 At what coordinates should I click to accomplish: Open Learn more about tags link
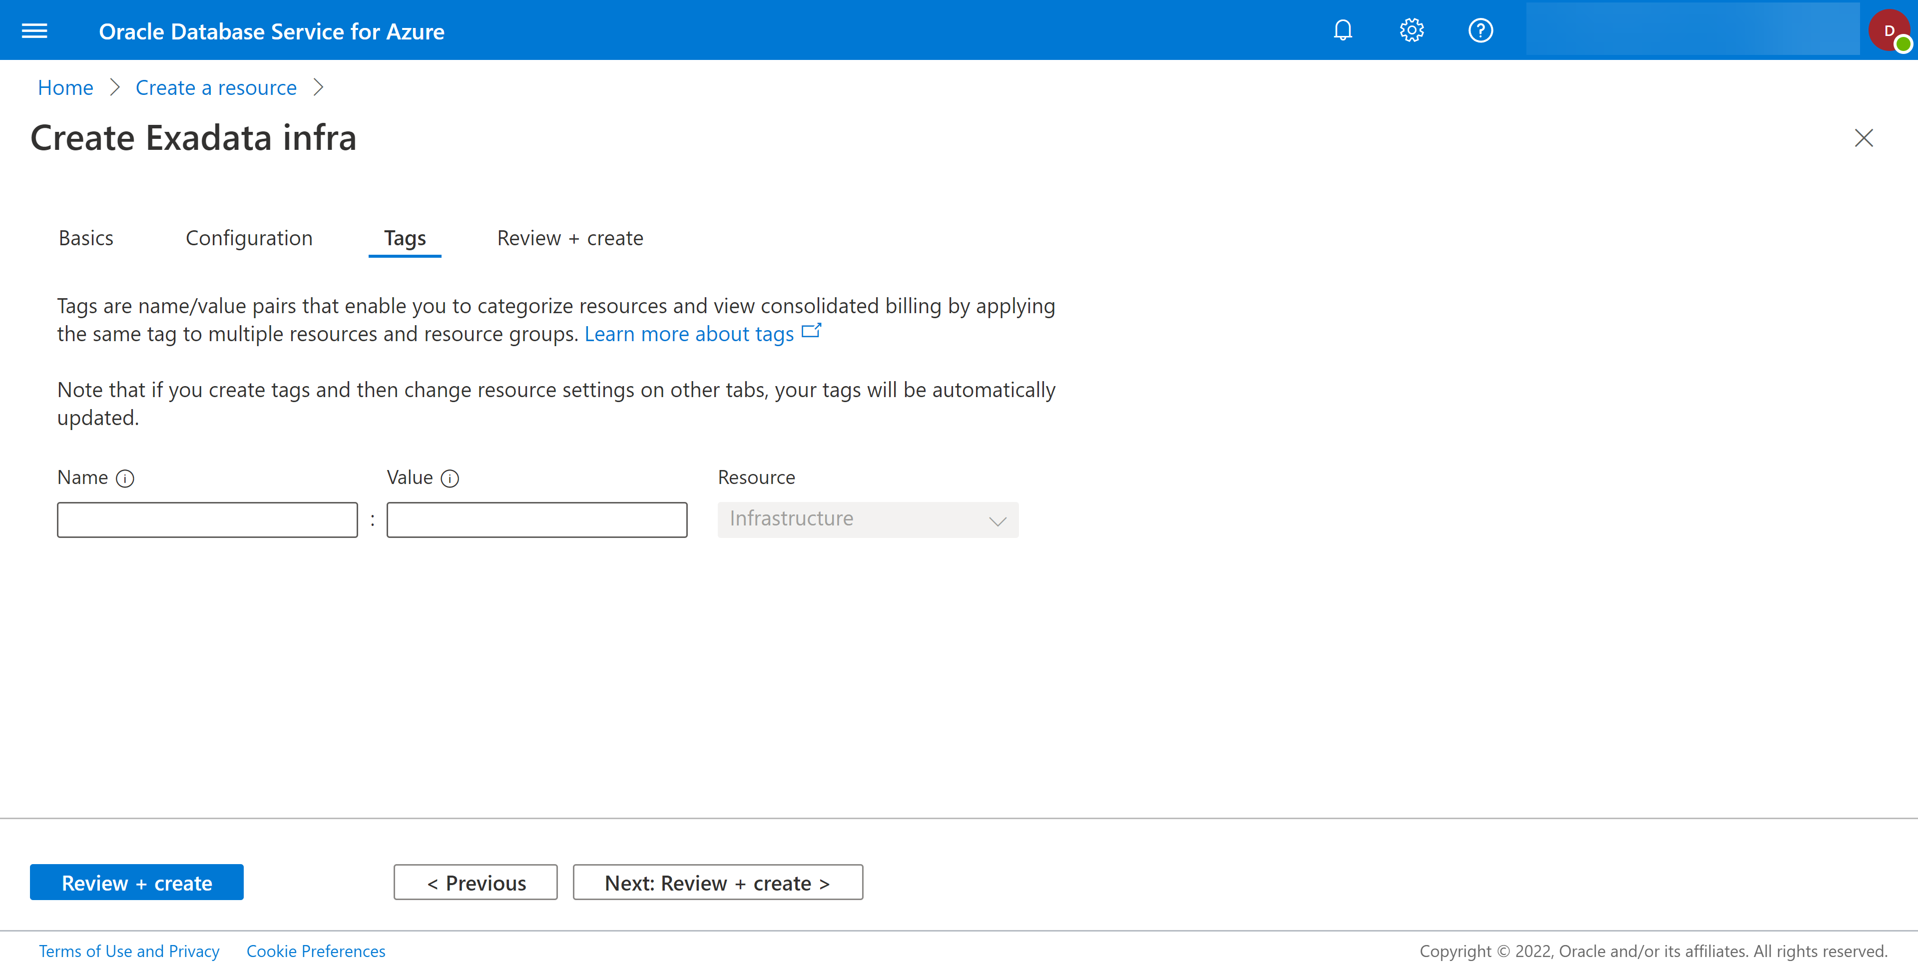pyautogui.click(x=689, y=335)
